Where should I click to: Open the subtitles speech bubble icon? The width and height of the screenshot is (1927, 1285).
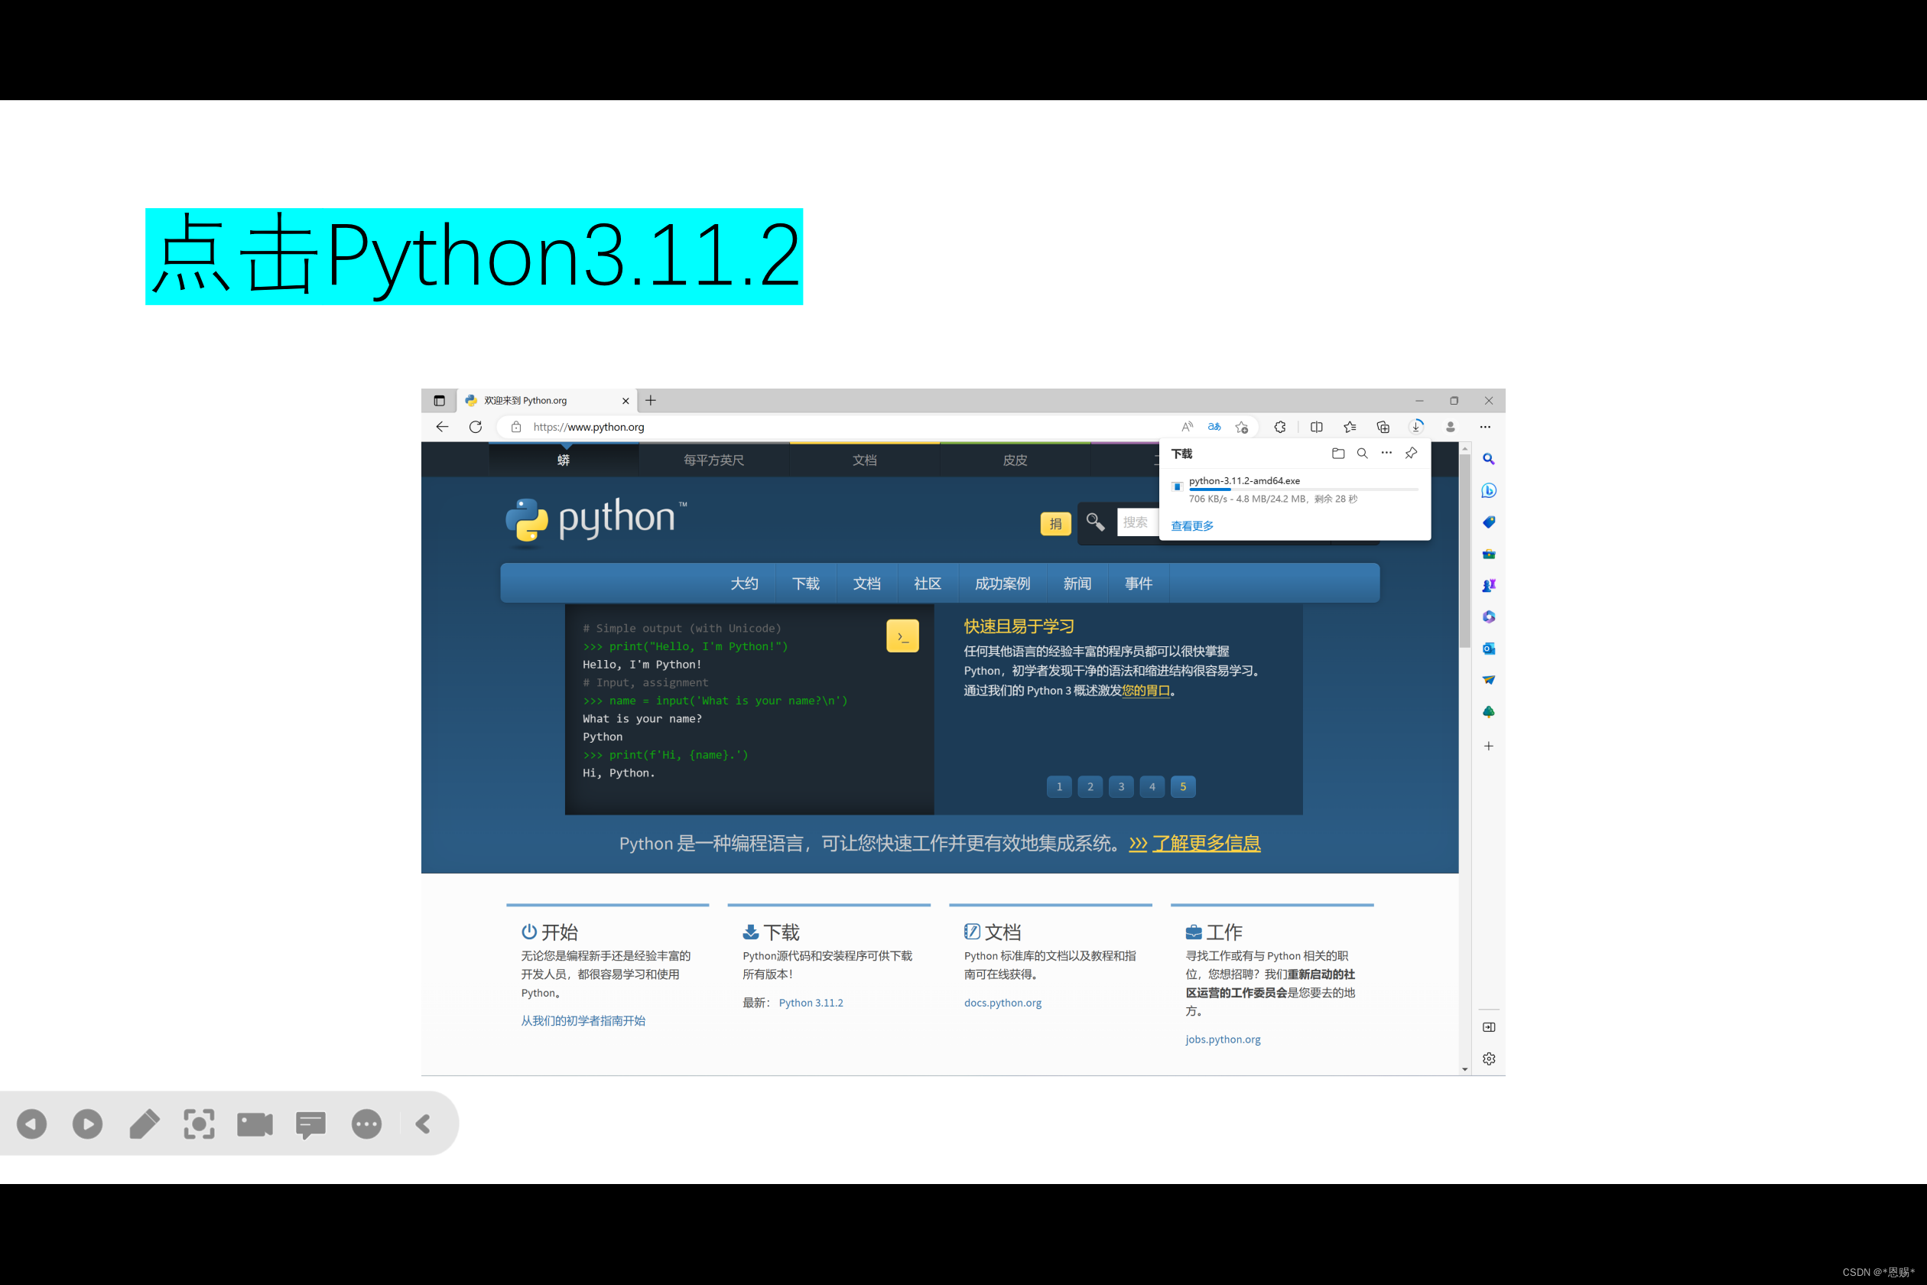[x=310, y=1124]
